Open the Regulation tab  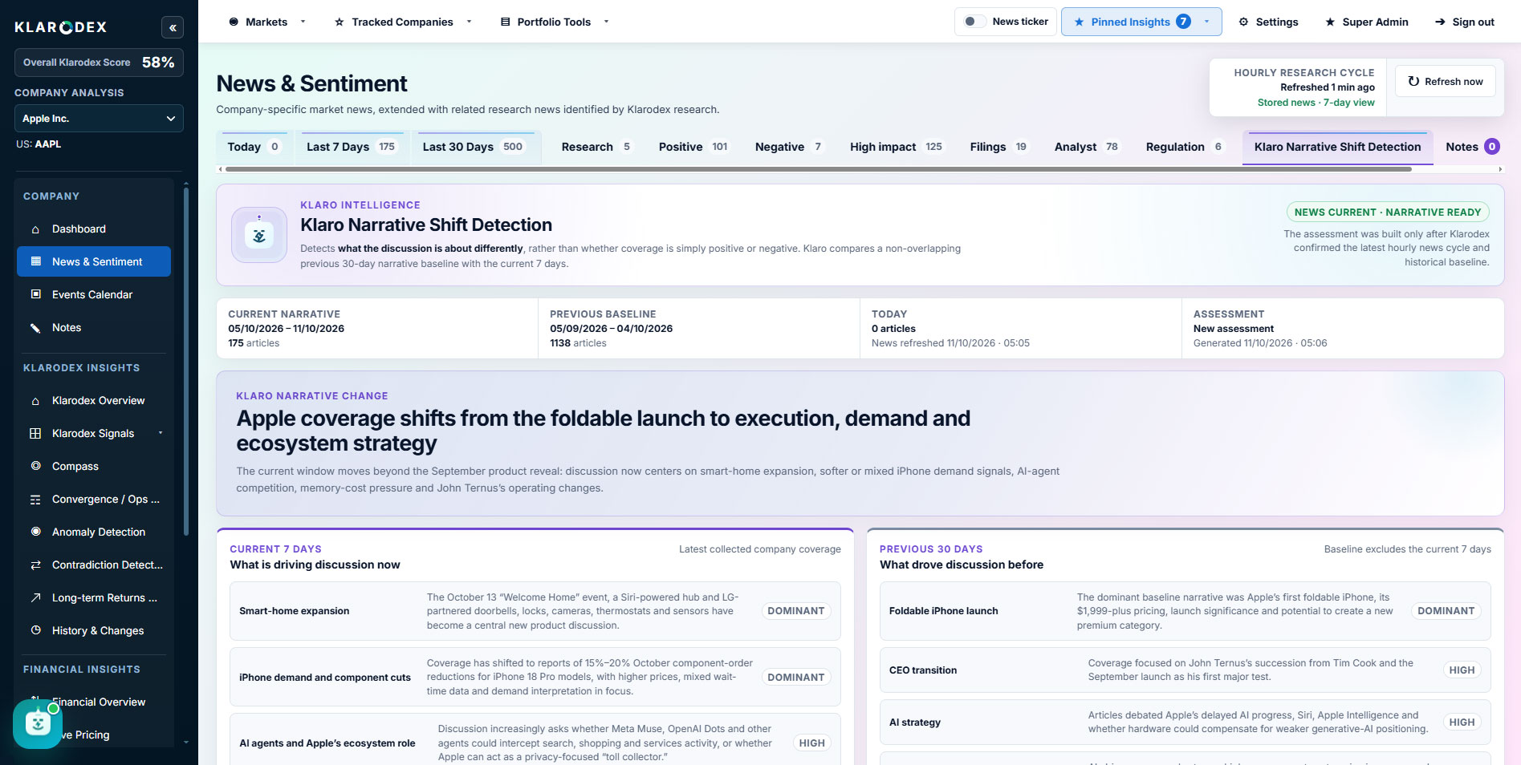coord(1185,147)
